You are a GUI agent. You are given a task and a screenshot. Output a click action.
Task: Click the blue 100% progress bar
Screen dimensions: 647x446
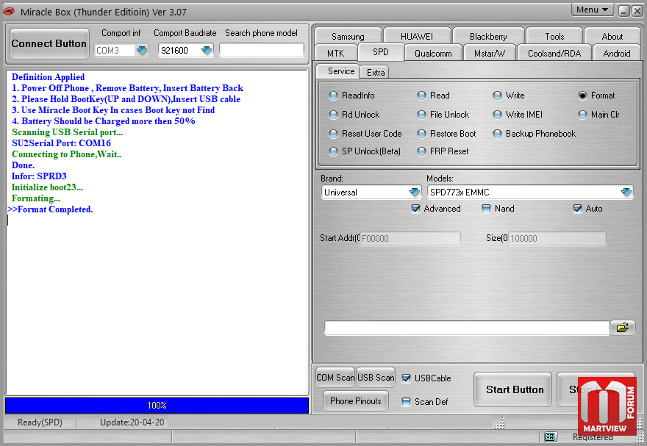coord(157,406)
